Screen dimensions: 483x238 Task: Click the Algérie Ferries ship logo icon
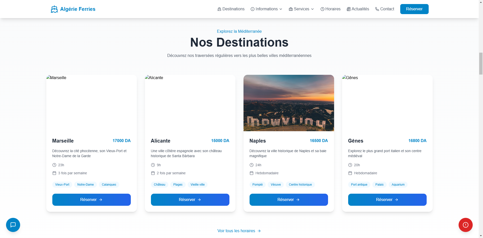[54, 9]
